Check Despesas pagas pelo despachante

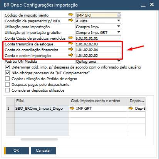[7, 84]
